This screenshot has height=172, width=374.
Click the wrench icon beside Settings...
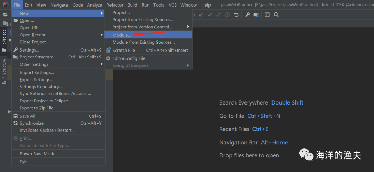[x=16, y=50]
